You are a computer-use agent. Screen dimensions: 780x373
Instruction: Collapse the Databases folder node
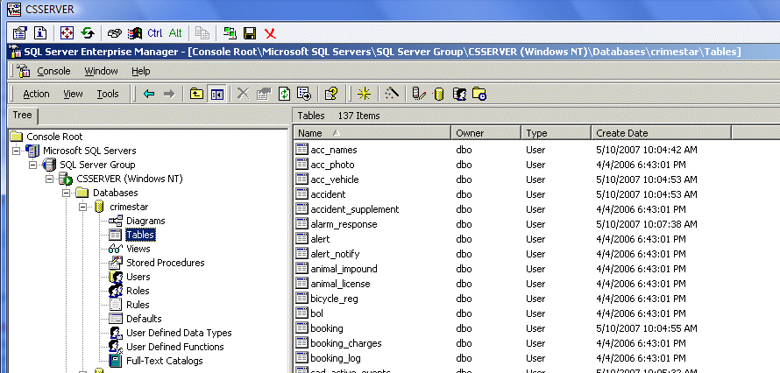click(x=64, y=193)
